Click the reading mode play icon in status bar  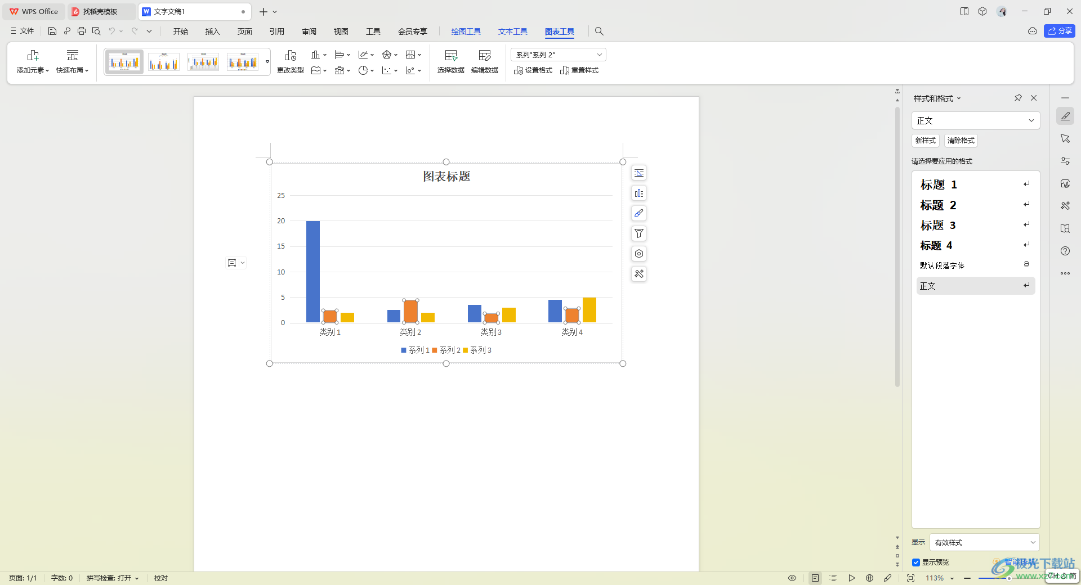pyautogui.click(x=852, y=578)
